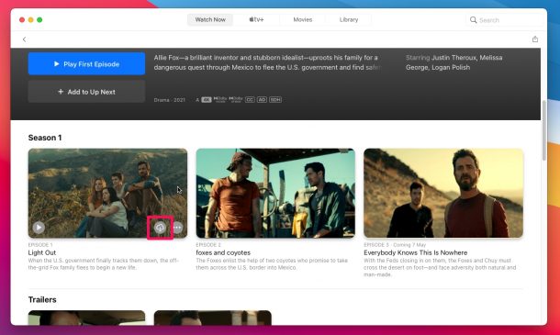The image size is (560, 335).
Task: Click the SDH subtitles badge
Action: pos(275,100)
